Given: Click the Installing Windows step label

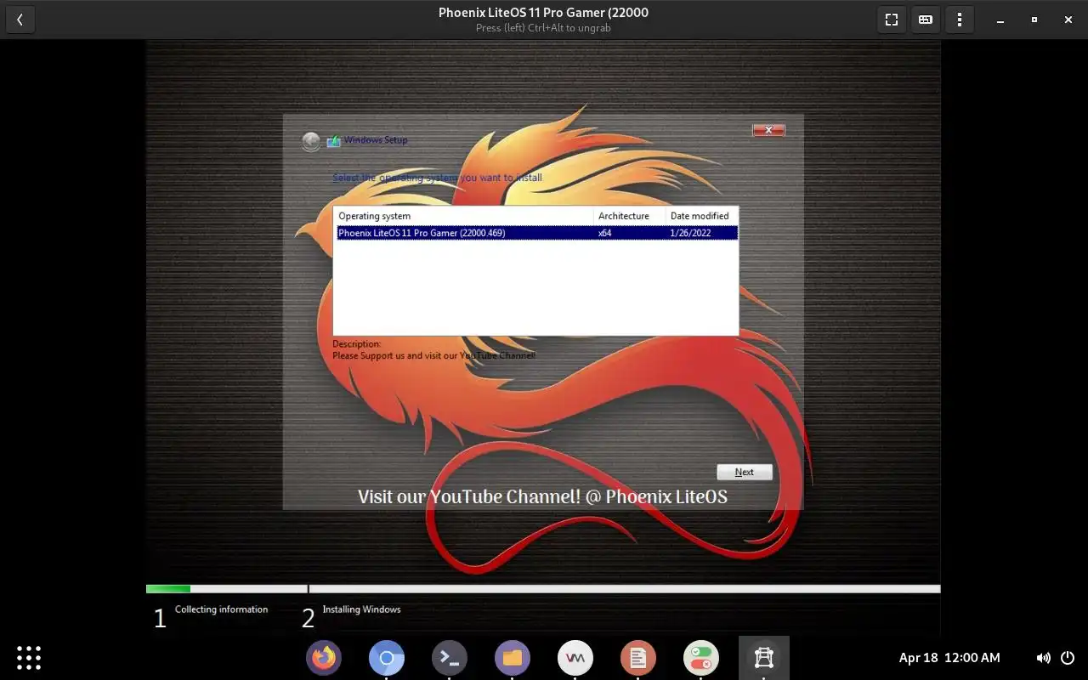Looking at the screenshot, I should point(361,609).
